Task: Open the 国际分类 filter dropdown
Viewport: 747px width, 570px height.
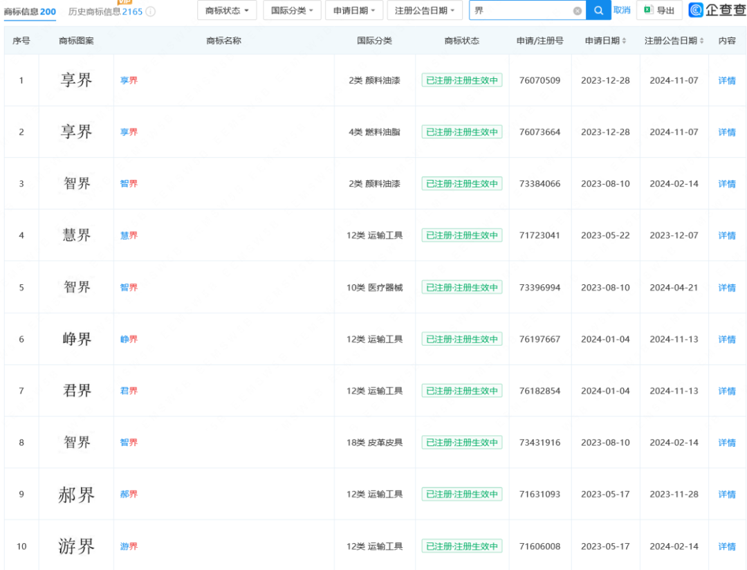Action: (292, 10)
